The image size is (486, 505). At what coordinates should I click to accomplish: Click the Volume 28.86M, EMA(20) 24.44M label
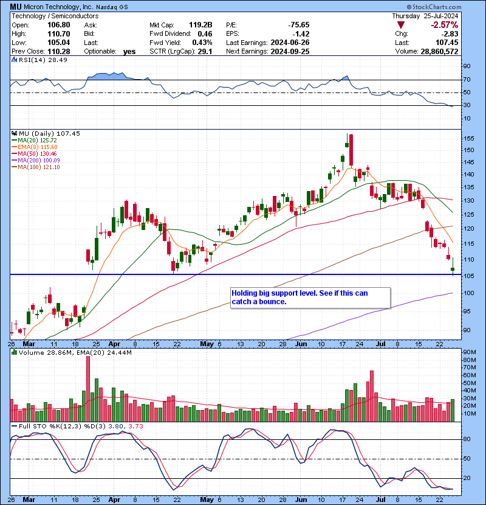pos(75,352)
